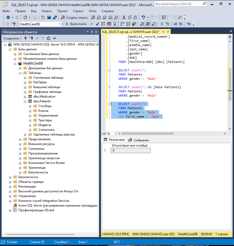Viewport: 234px width, 246px height.
Task: Click the query editor horizontal scrollbar
Action: point(148,133)
